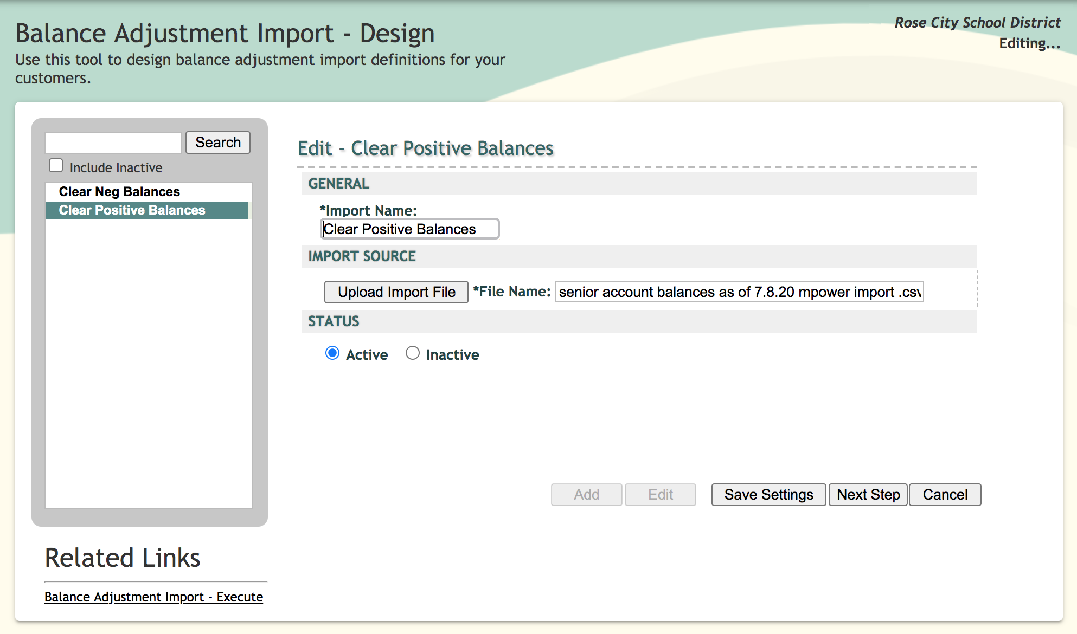Click the Search button
This screenshot has width=1077, height=634.
217,143
